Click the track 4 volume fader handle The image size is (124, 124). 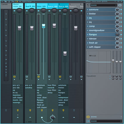click(x=65, y=53)
